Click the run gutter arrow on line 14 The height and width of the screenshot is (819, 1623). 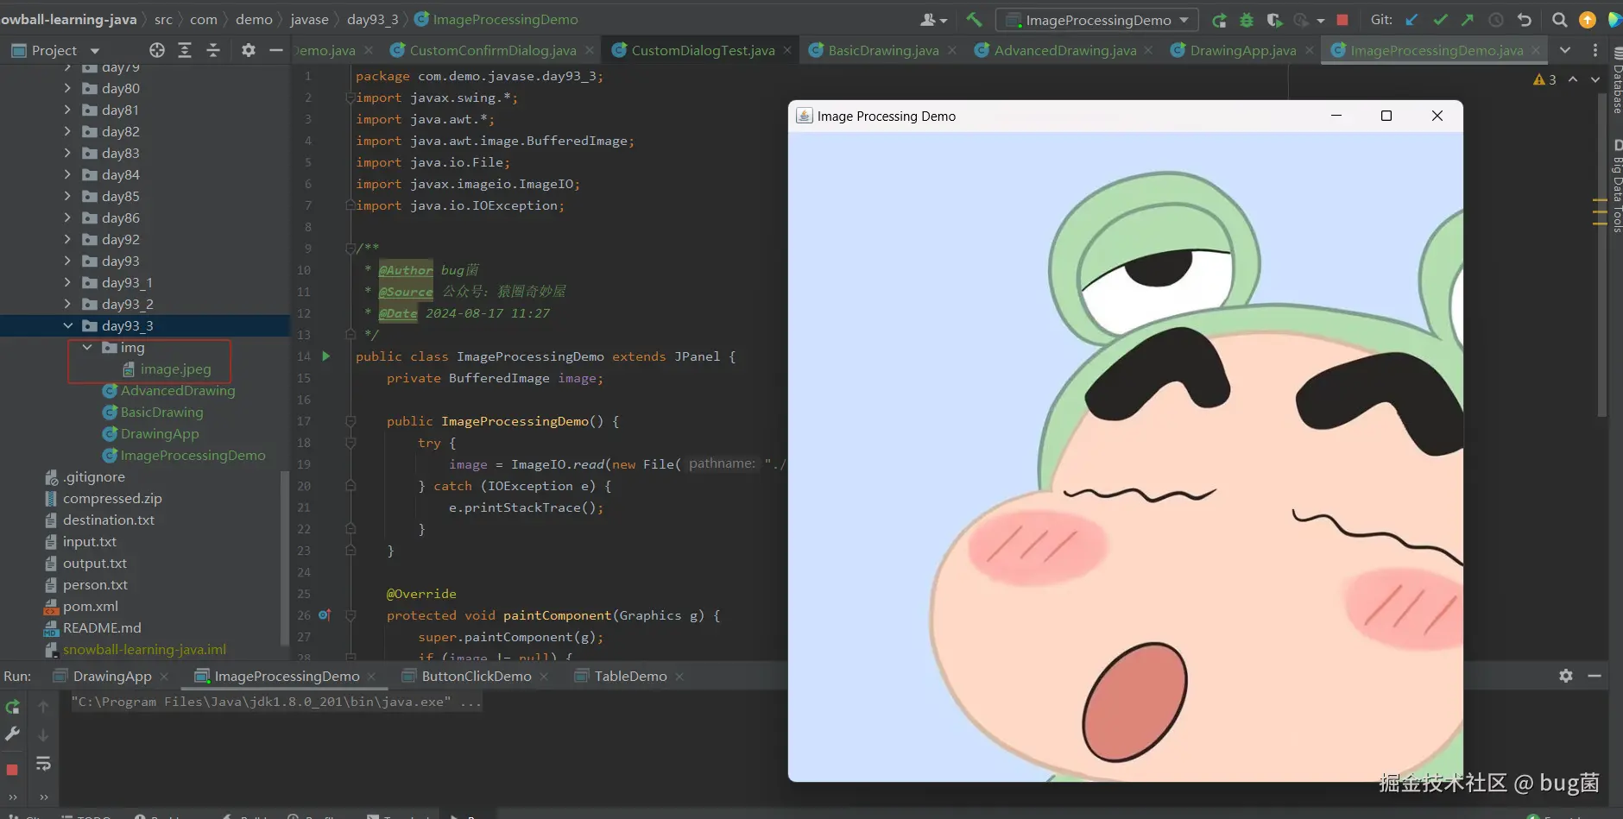(x=326, y=356)
